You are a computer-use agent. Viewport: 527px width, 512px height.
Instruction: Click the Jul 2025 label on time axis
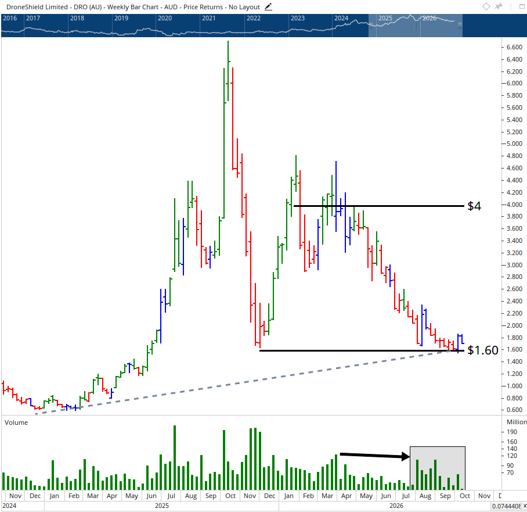click(171, 496)
